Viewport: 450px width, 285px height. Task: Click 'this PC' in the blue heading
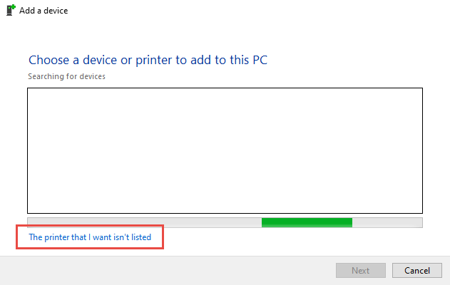248,60
